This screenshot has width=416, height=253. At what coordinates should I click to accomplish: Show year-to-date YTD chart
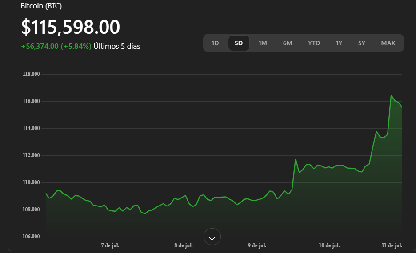click(x=314, y=43)
